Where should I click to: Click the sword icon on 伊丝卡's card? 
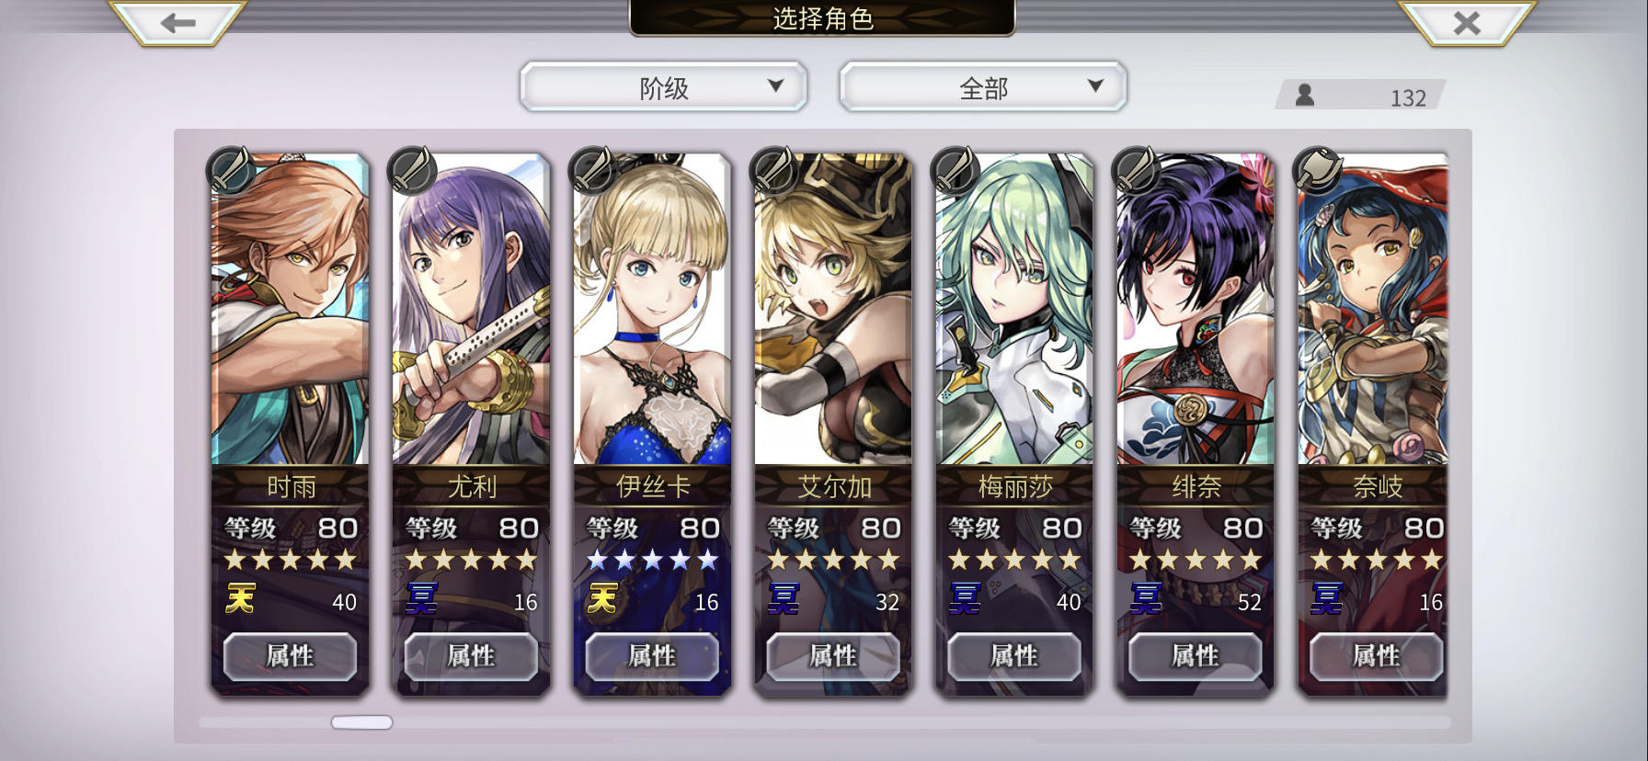click(593, 170)
